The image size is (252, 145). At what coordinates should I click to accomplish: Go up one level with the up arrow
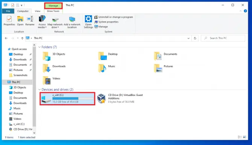coord(22,38)
